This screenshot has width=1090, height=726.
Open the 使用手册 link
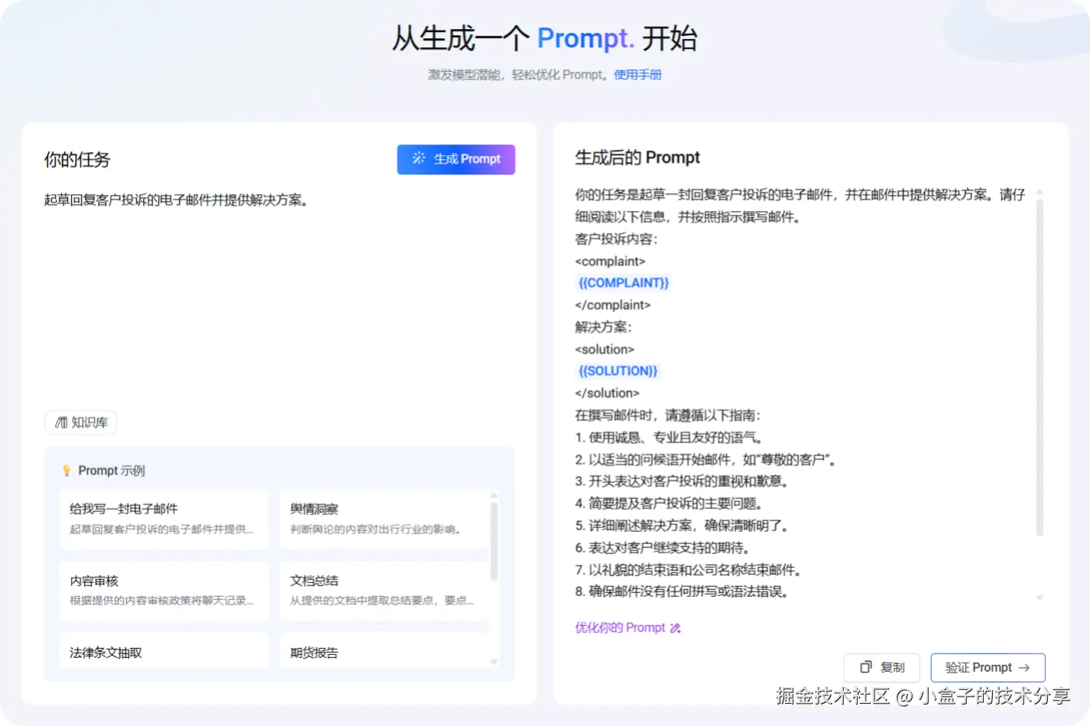pos(637,74)
